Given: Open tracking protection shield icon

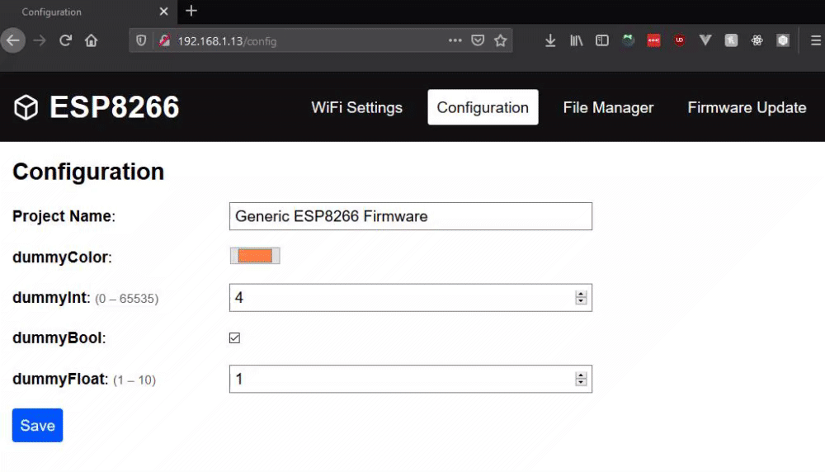Looking at the screenshot, I should click(141, 40).
